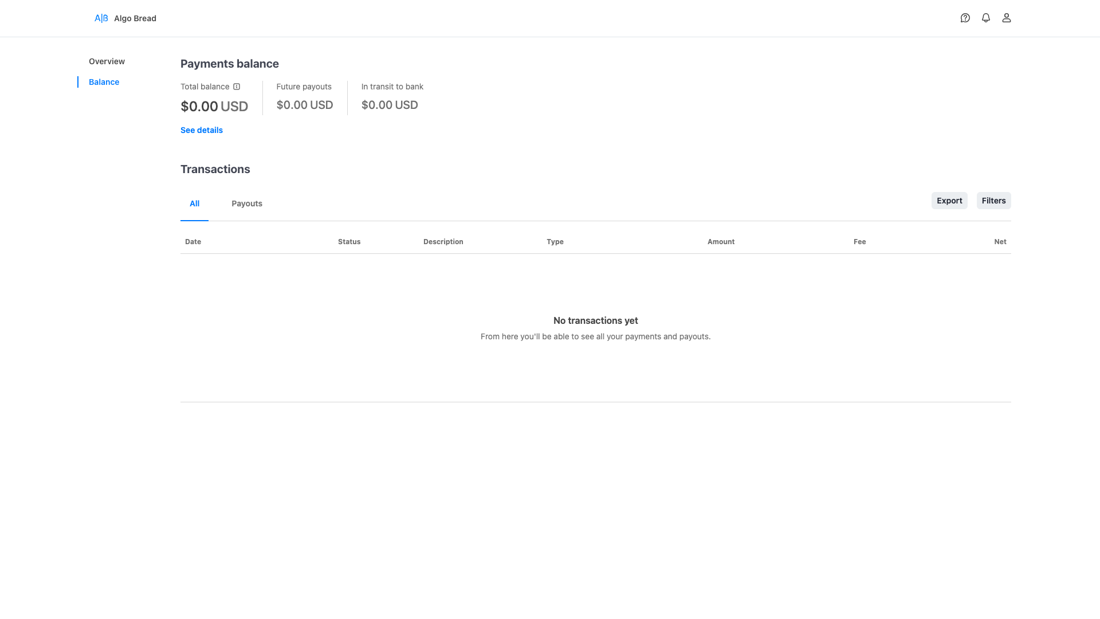The height and width of the screenshot is (619, 1100).
Task: Switch to the All transactions tab
Action: click(194, 203)
